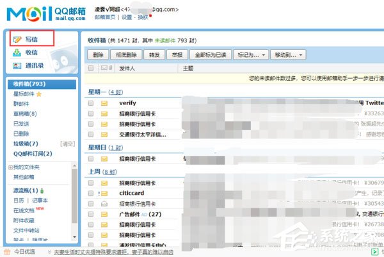This screenshot has width=384, height=257.
Task: Expand 我的文件夹 tree node
Action: pyautogui.click(x=10, y=167)
